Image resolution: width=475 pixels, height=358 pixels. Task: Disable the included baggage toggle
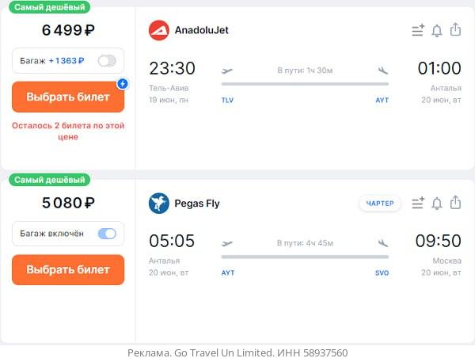[106, 234]
